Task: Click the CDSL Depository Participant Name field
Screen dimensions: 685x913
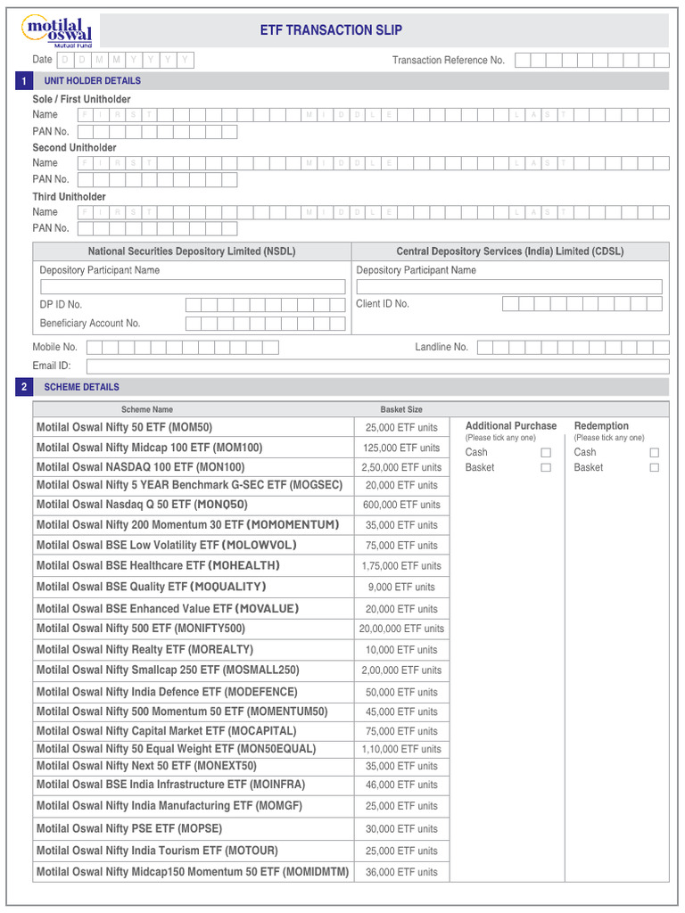Action: [x=509, y=286]
